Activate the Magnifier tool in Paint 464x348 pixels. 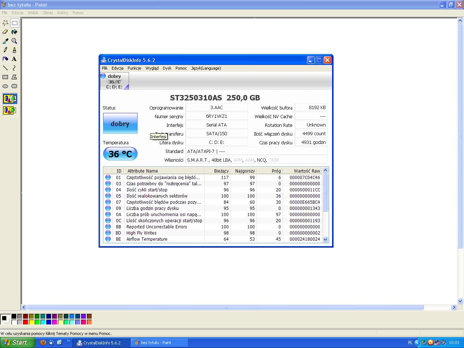pos(14,41)
